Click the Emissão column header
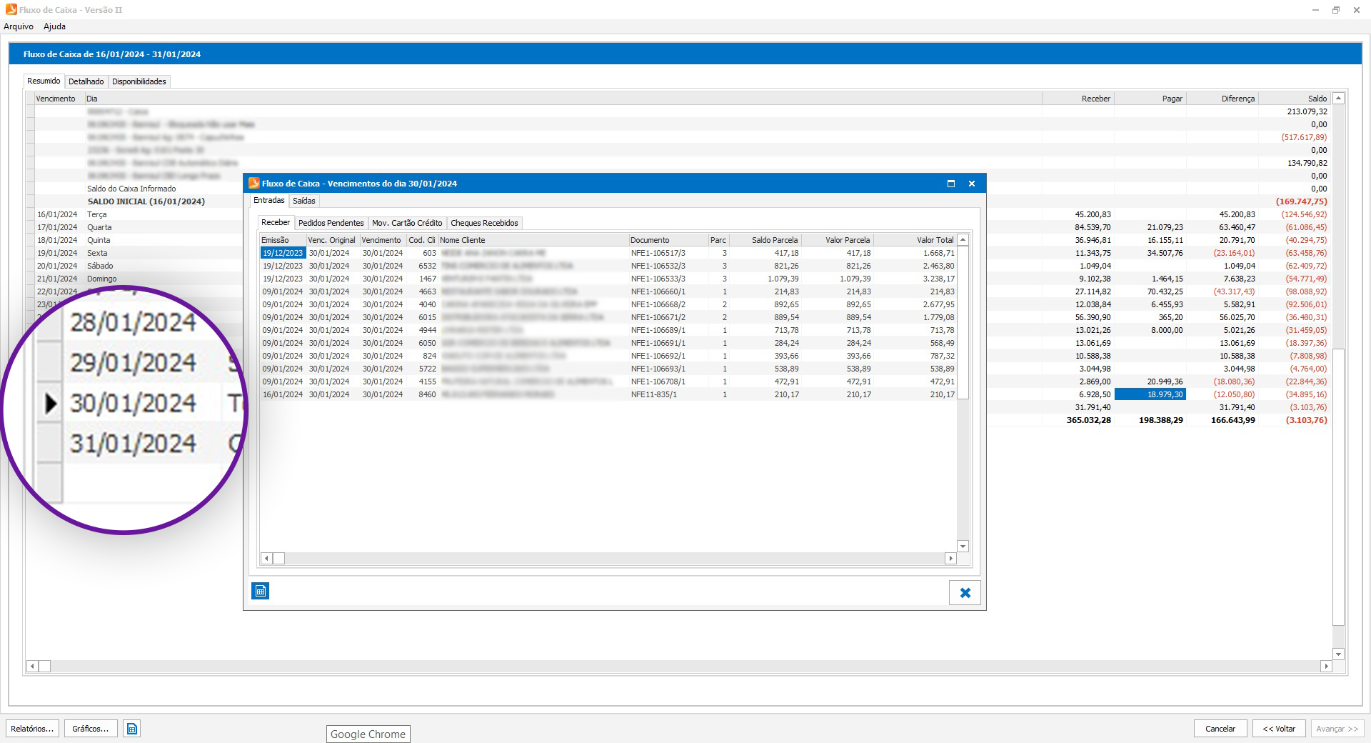This screenshot has height=743, width=1371. pos(283,240)
